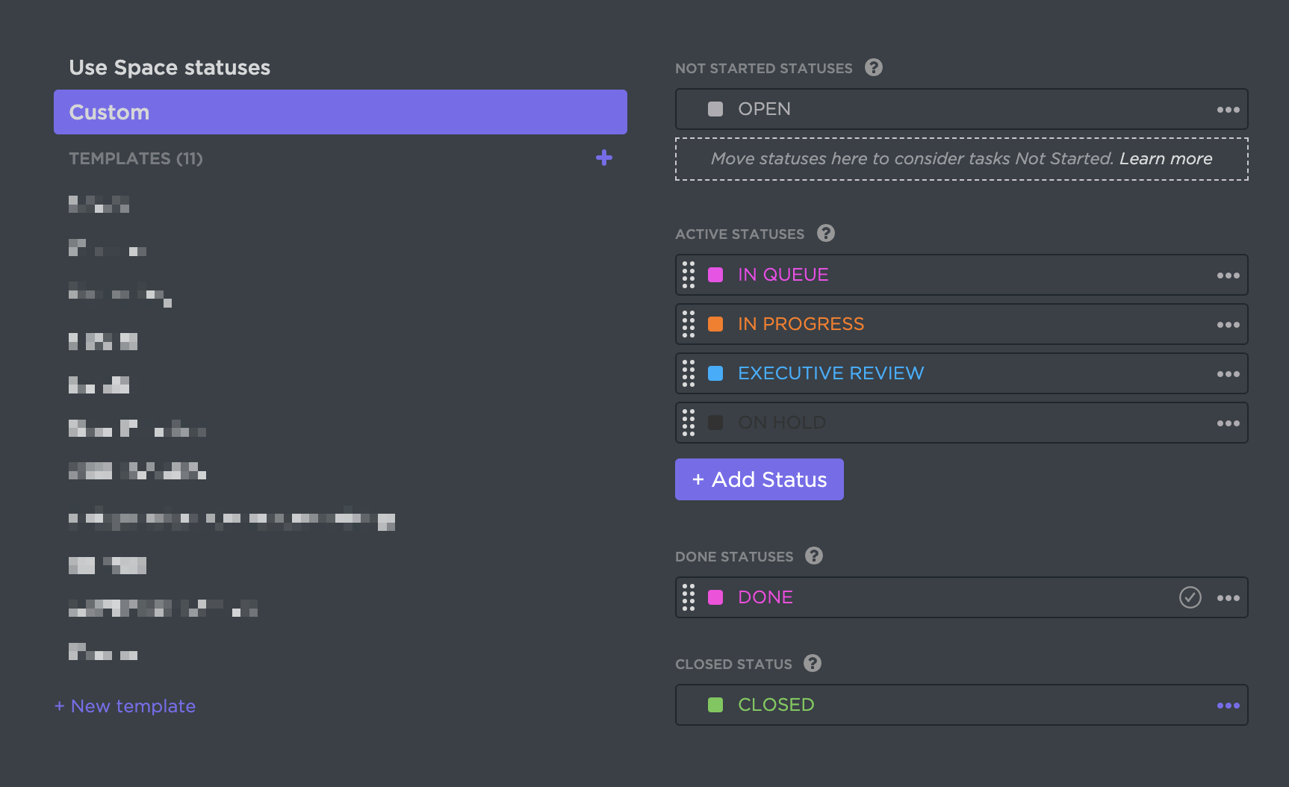Screen dimensions: 1289x787
Task: Open options menu for Closed status
Action: tap(1228, 706)
